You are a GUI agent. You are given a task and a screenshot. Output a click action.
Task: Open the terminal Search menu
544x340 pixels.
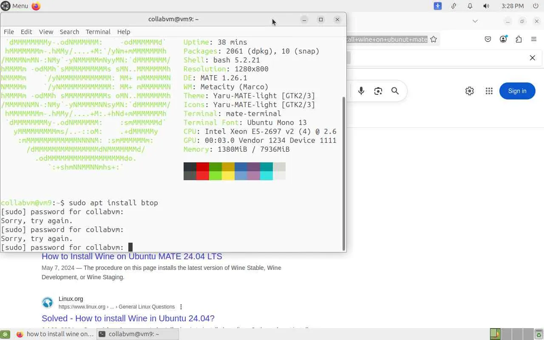tap(69, 32)
